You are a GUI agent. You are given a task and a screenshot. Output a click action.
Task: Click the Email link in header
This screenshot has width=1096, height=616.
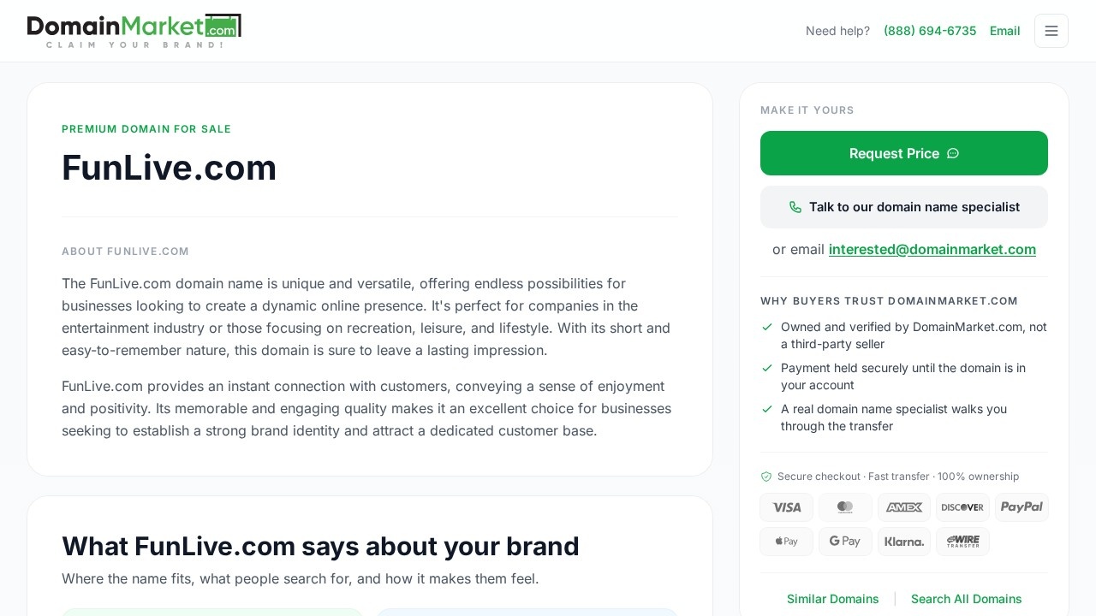click(x=1005, y=31)
